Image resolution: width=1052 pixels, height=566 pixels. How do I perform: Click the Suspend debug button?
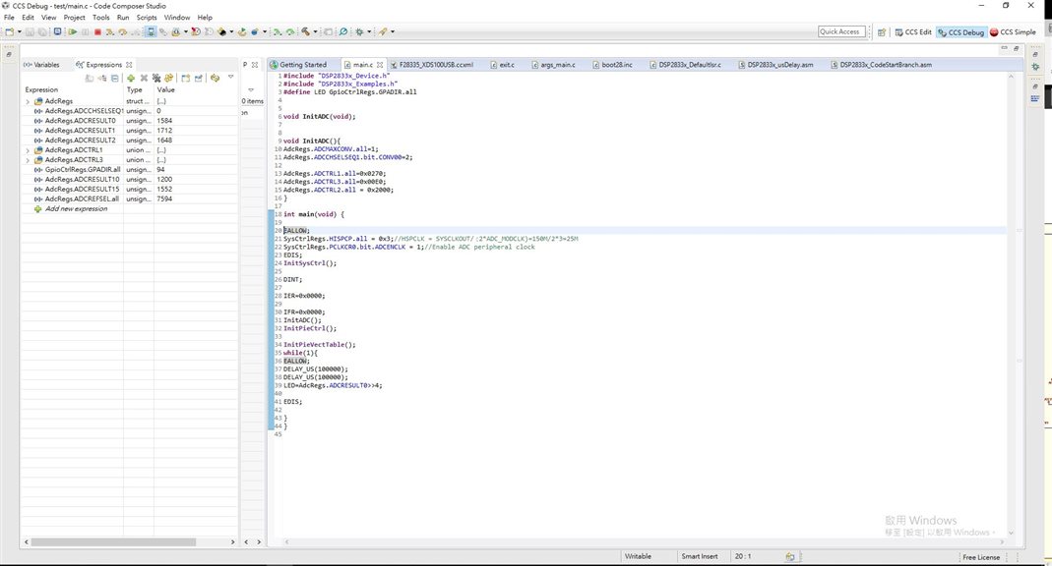pyautogui.click(x=85, y=31)
